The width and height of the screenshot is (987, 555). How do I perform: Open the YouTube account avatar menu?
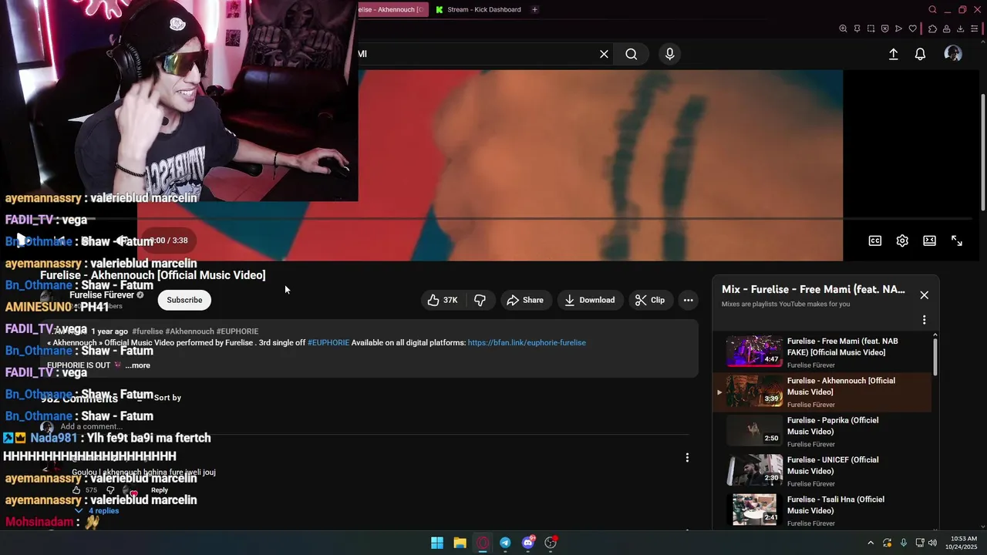pyautogui.click(x=953, y=53)
